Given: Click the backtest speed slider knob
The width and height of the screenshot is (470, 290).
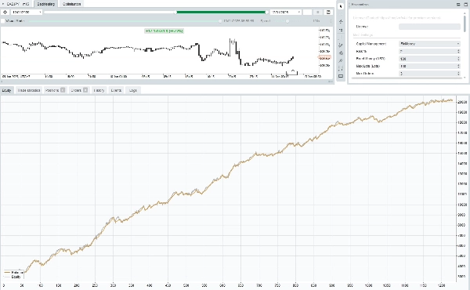Looking at the screenshot, I should (287, 21).
